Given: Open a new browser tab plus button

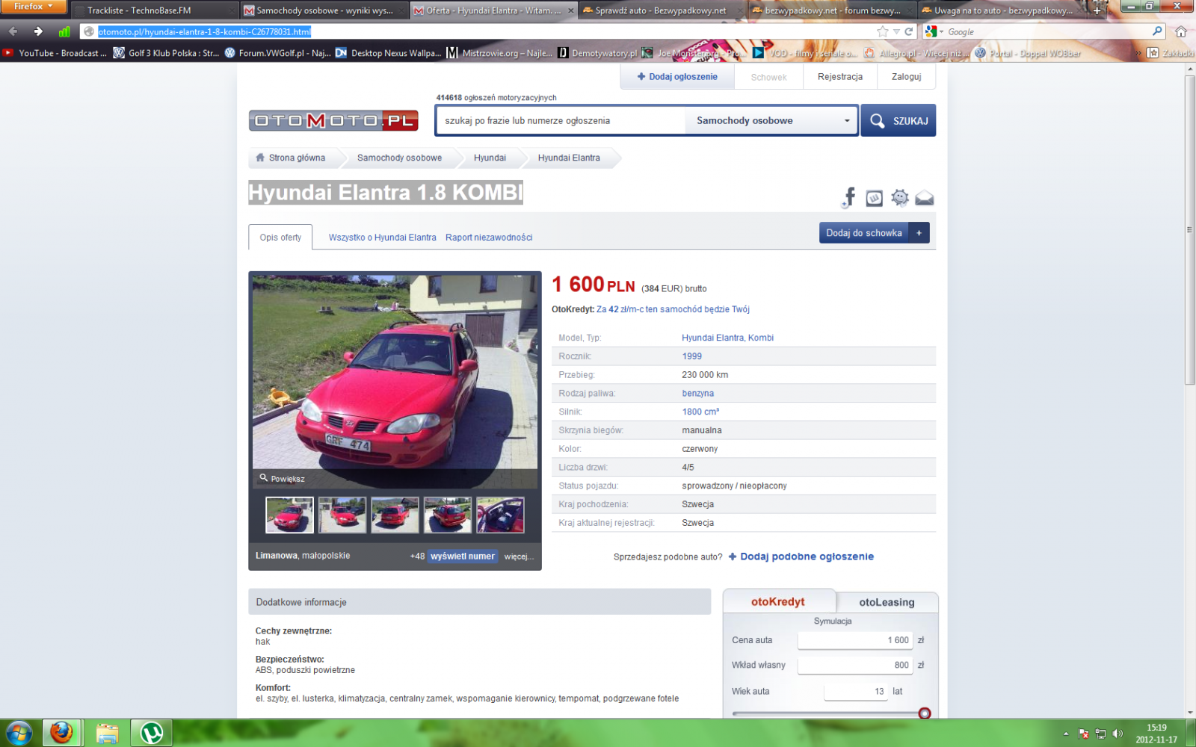Looking at the screenshot, I should 1097,10.
